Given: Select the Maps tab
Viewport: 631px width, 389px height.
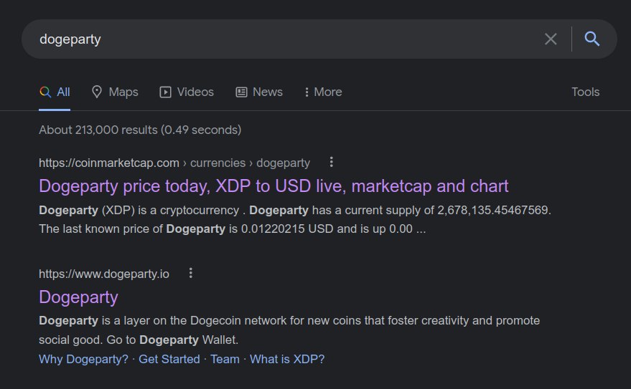Looking at the screenshot, I should pos(115,92).
